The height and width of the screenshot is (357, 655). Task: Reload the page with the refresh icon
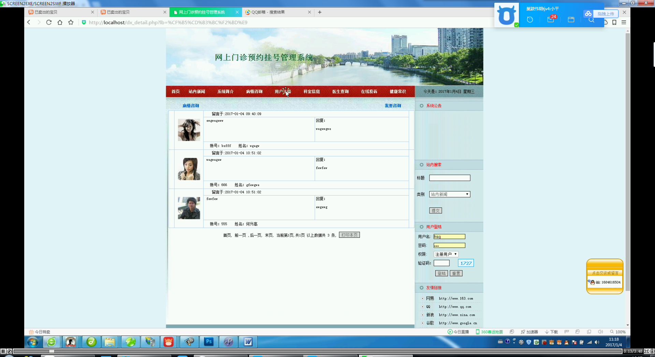point(49,22)
